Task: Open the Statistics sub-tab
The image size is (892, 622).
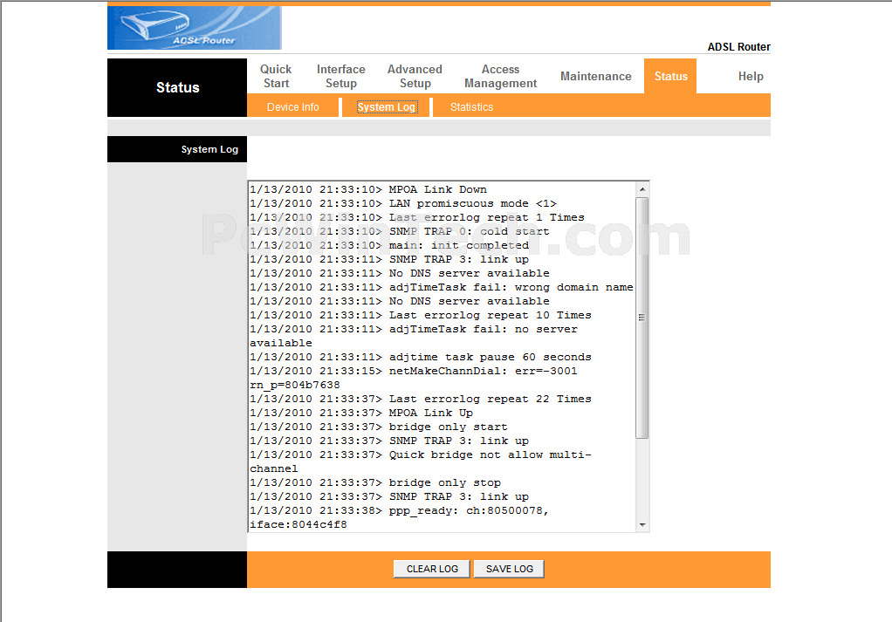Action: (x=471, y=107)
